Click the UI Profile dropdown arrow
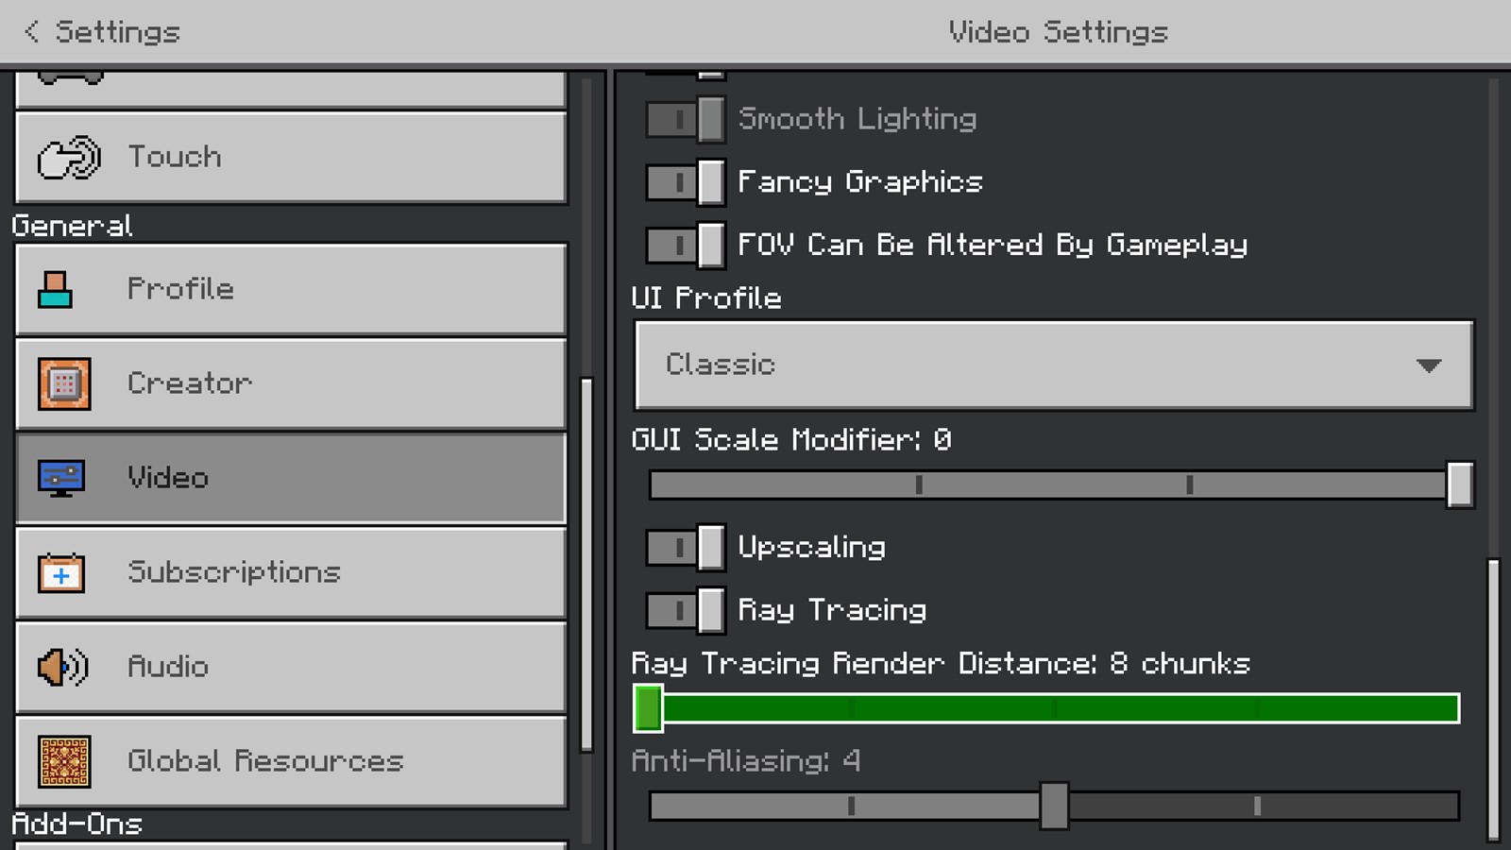1511x850 pixels. [x=1429, y=365]
